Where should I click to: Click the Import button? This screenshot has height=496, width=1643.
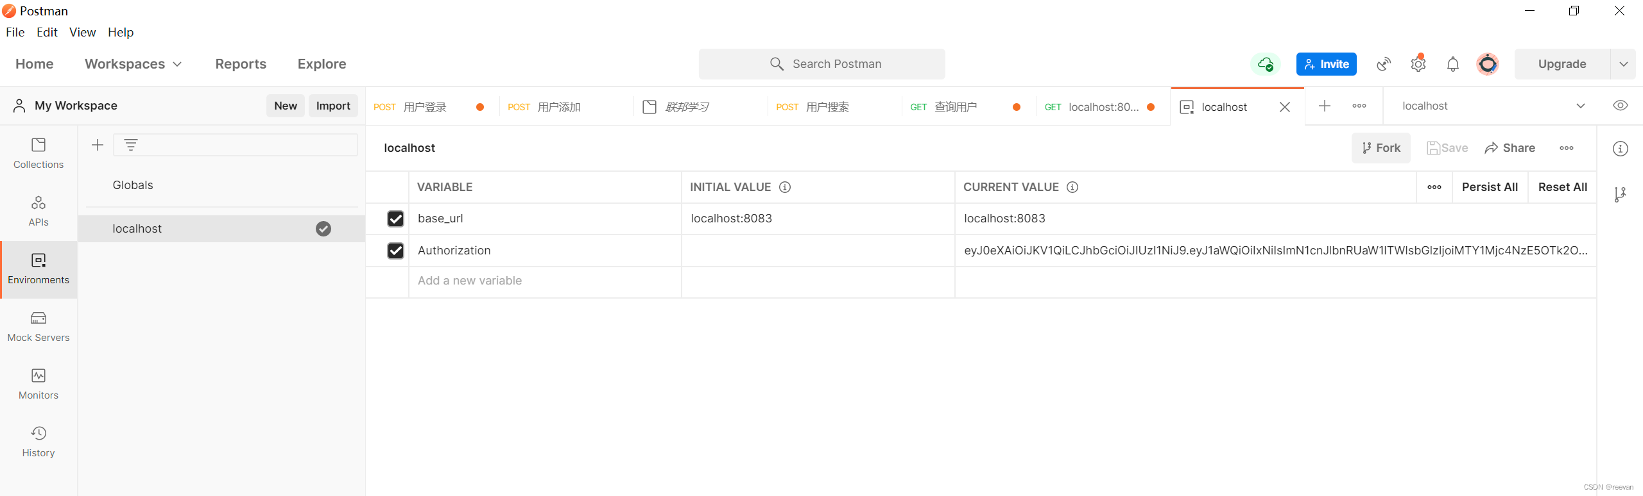coord(333,106)
